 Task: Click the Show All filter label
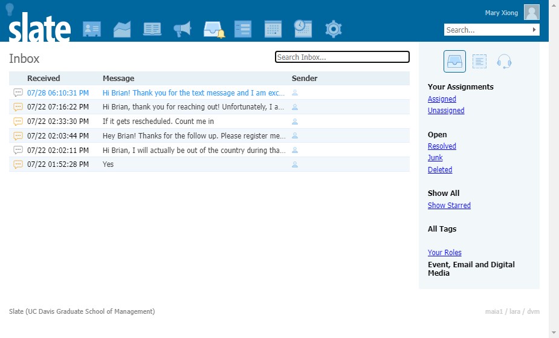[444, 193]
